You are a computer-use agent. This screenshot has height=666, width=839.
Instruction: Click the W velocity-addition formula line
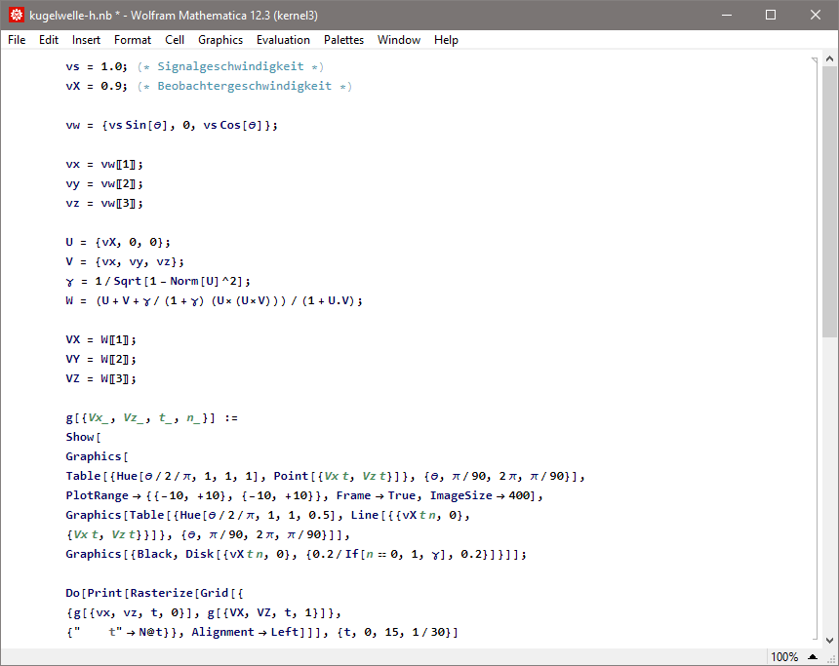click(x=214, y=300)
